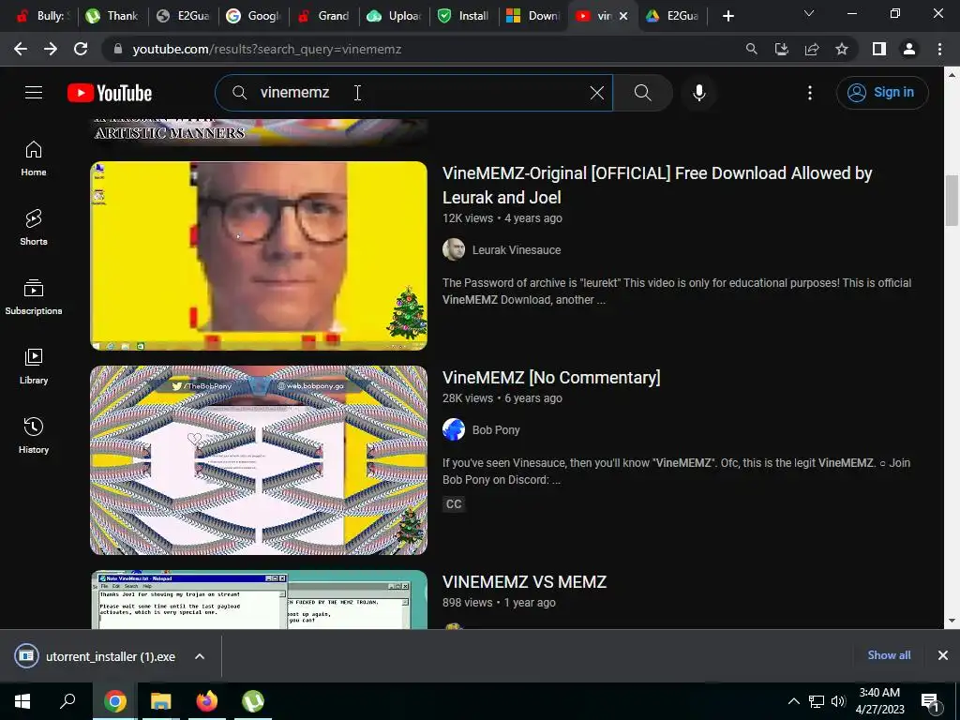
Task: Open the tab search dropdown arrow
Action: click(809, 13)
